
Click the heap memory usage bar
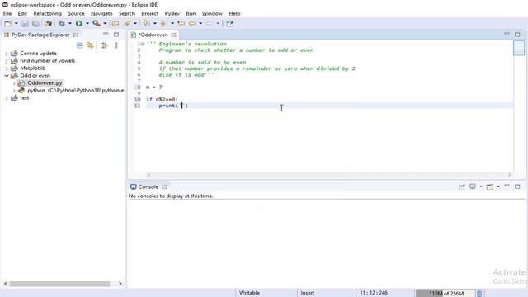pyautogui.click(x=445, y=294)
